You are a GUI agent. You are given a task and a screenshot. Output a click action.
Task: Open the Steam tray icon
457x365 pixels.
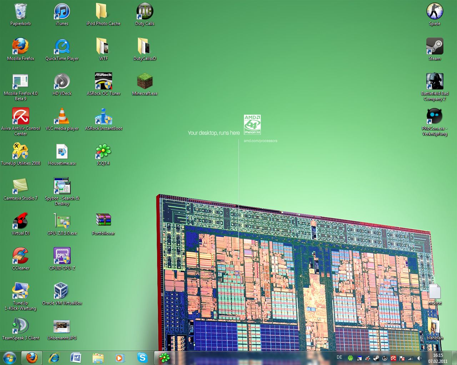point(376,358)
